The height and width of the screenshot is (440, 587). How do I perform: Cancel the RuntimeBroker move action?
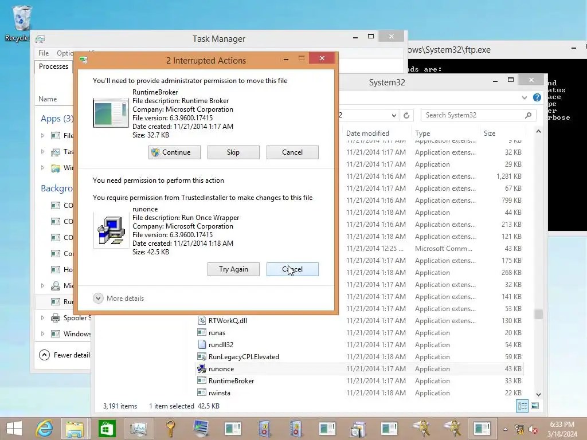pyautogui.click(x=292, y=152)
